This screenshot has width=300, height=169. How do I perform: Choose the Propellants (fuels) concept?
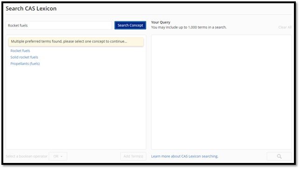coord(25,64)
